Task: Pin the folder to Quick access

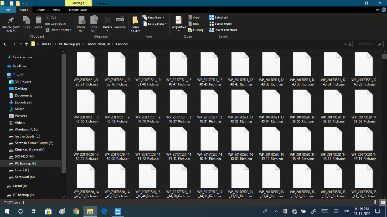Action: pos(11,24)
